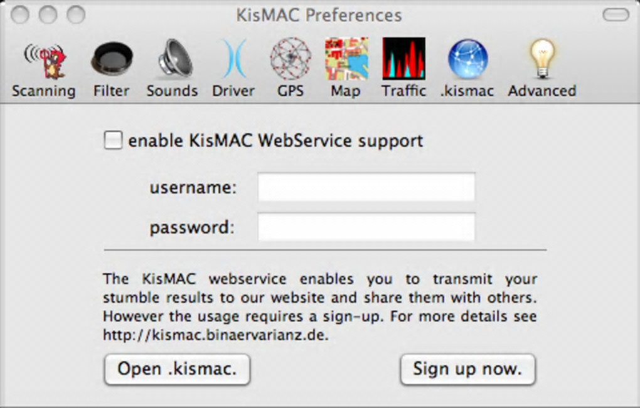
Task: Select the Filter preferences icon
Action: tap(112, 60)
